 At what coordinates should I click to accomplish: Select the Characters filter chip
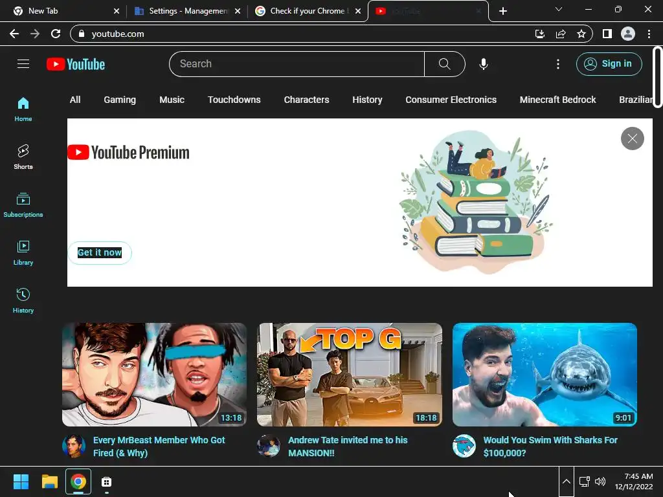306,100
